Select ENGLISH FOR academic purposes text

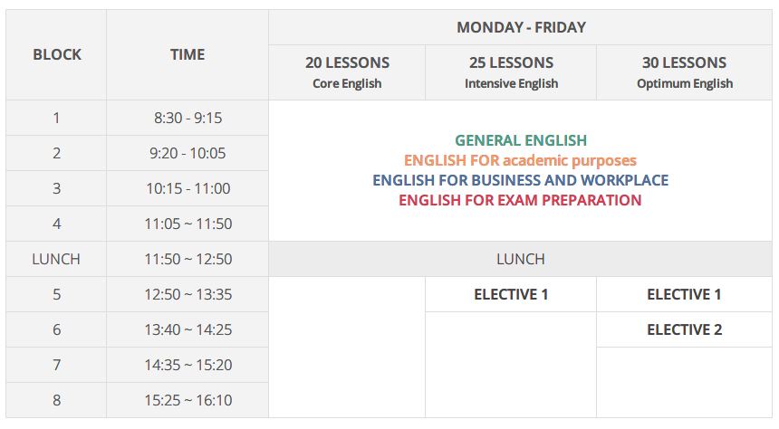(x=520, y=160)
